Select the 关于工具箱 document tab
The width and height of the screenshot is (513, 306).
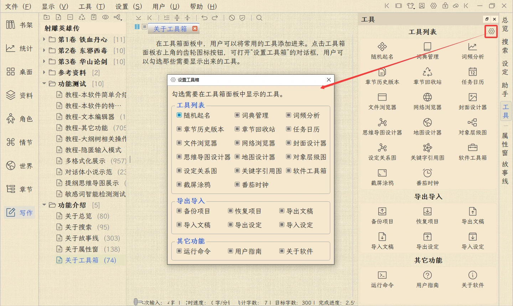click(170, 29)
